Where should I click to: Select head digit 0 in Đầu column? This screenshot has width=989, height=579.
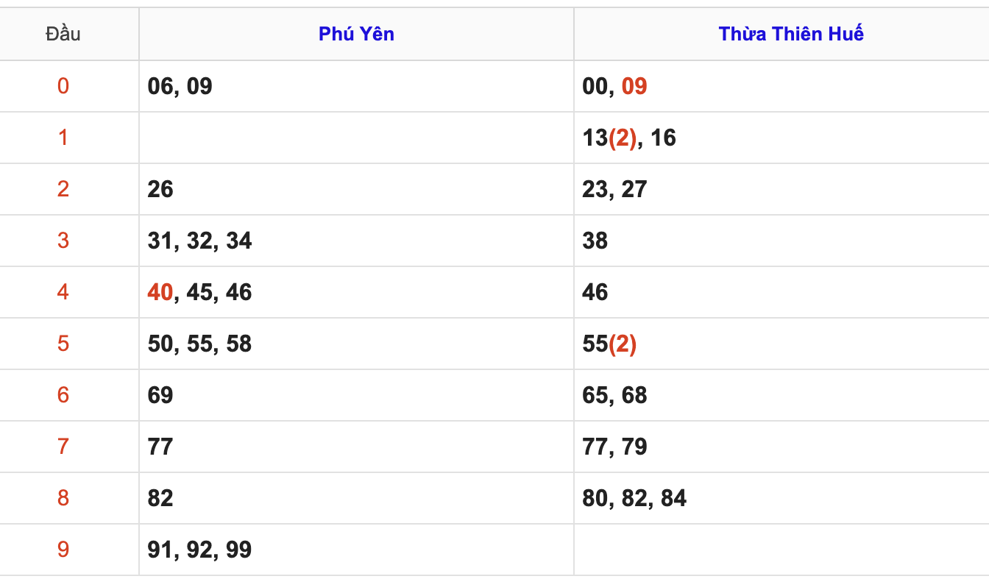(63, 86)
